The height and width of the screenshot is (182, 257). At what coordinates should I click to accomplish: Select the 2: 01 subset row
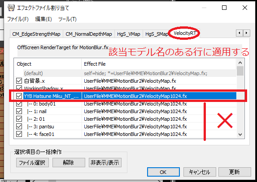tap(126, 119)
